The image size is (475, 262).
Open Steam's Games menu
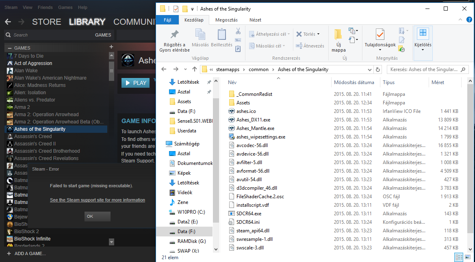coord(65,7)
